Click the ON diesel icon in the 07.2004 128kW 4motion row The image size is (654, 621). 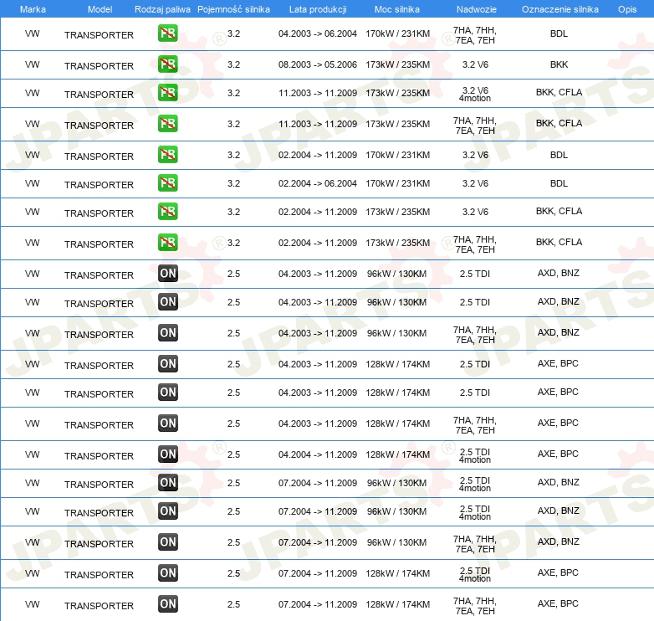[167, 572]
